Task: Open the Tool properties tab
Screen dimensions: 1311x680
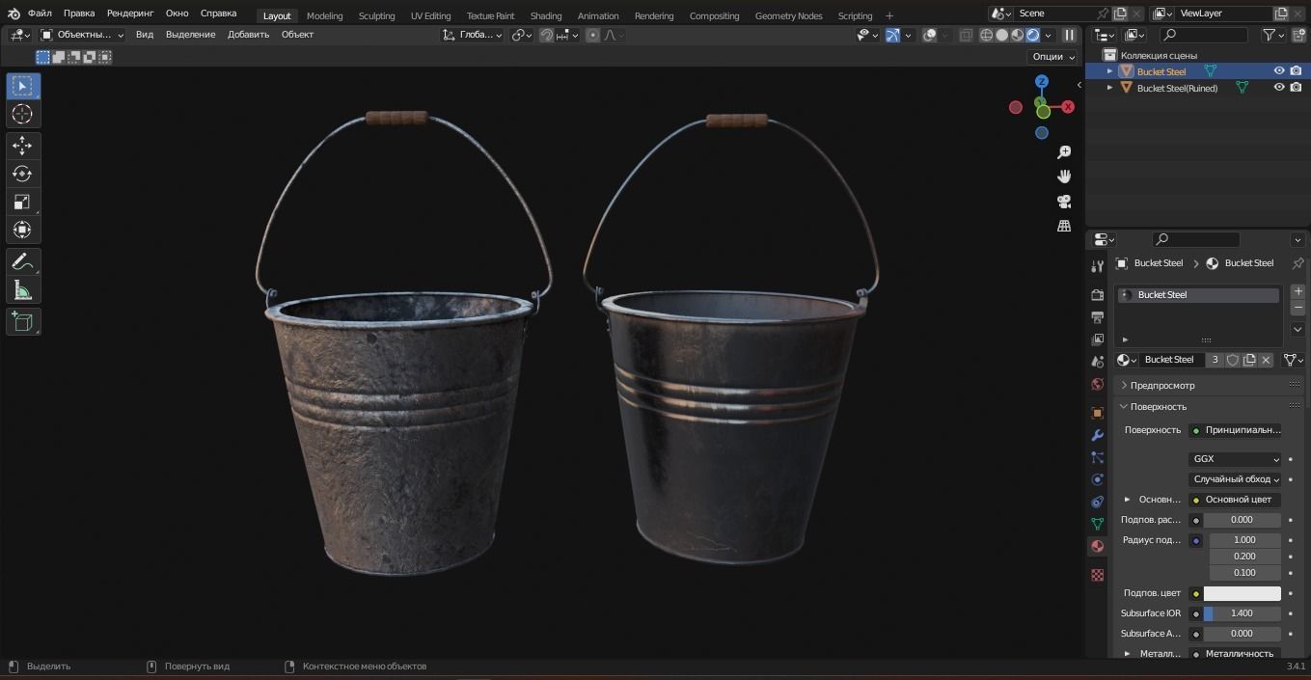Action: 1097,265
